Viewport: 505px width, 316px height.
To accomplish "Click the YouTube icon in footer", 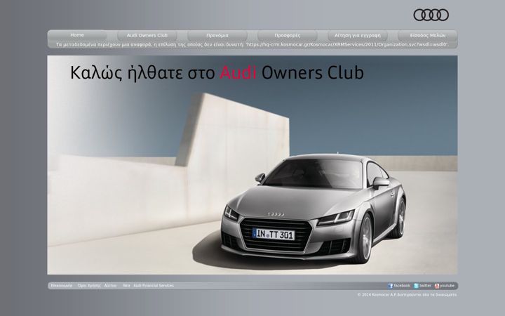I will pos(437,286).
